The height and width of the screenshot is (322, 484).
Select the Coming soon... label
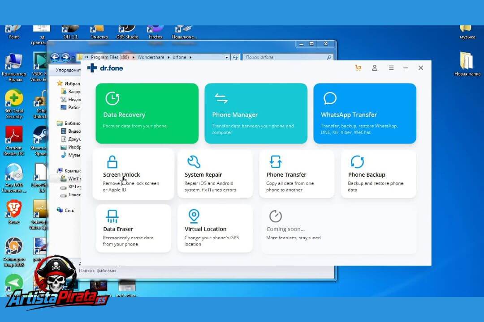click(285, 229)
